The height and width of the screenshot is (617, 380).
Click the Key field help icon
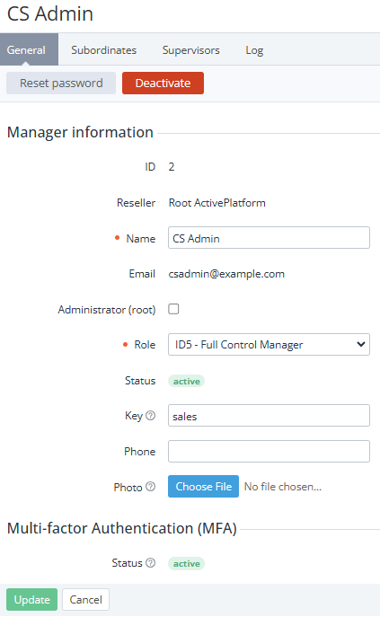[x=150, y=416]
